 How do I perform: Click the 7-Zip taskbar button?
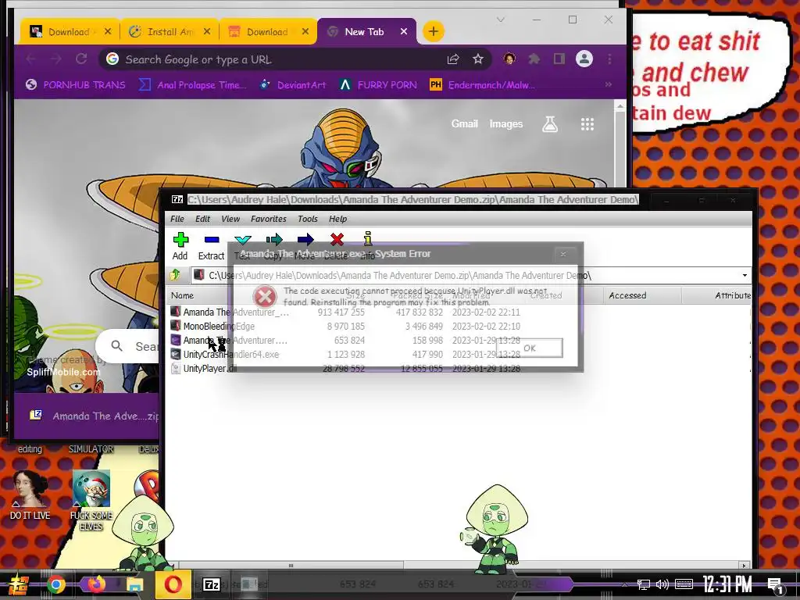click(x=212, y=584)
